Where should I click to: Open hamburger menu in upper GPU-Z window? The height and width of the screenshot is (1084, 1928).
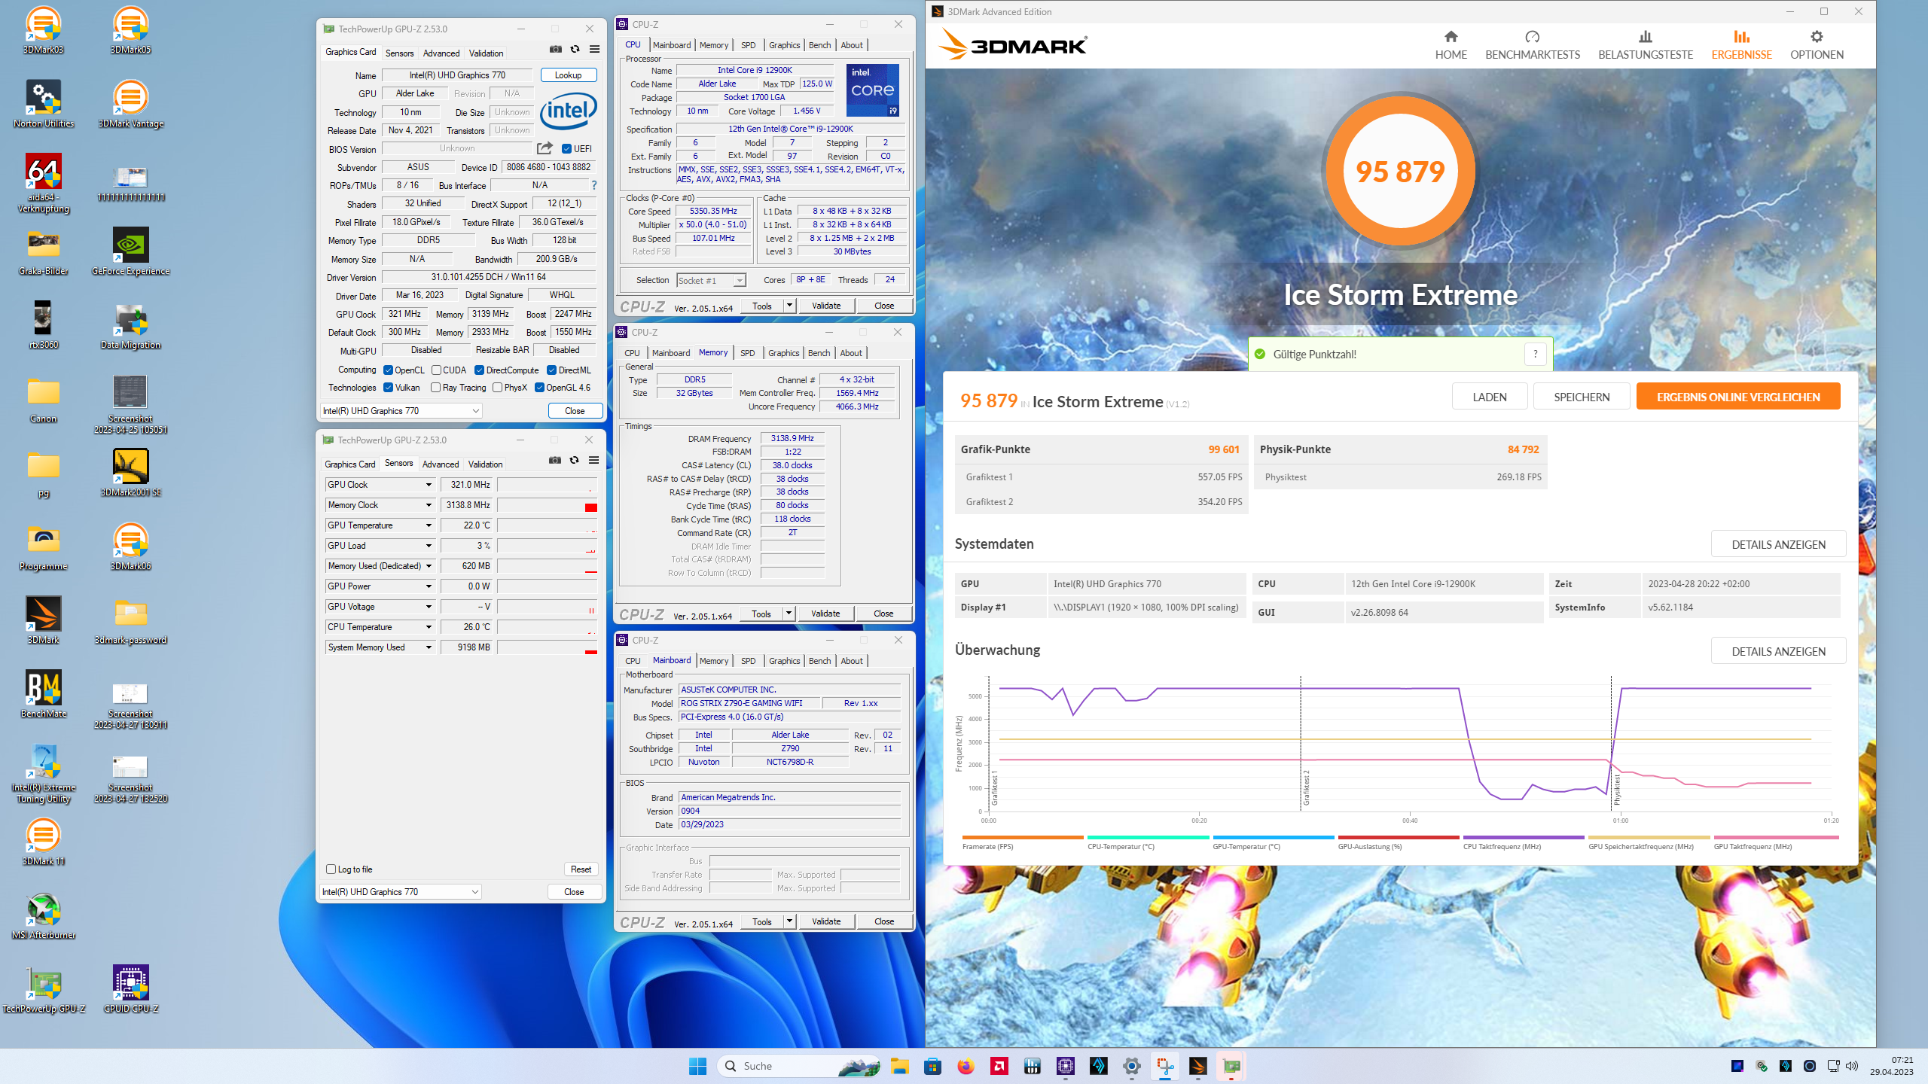pos(594,50)
